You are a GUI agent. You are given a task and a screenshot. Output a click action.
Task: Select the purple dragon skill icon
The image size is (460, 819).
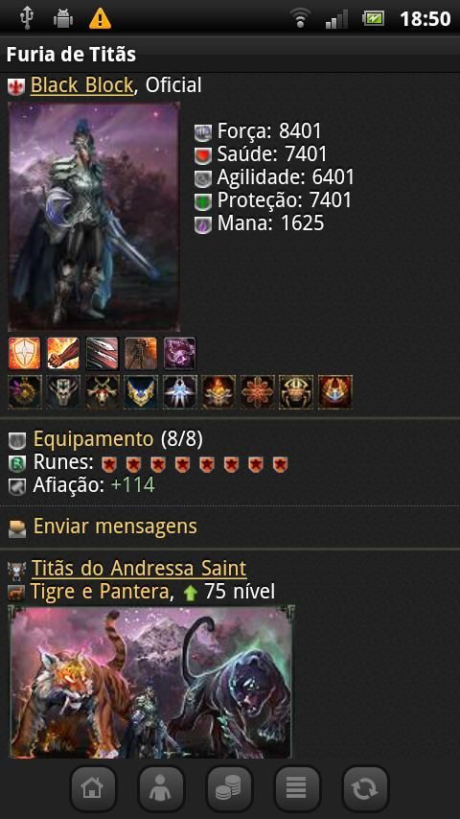tap(179, 353)
